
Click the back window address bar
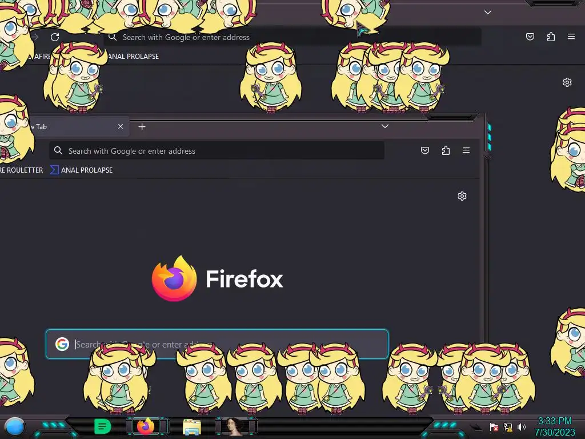coord(292,37)
